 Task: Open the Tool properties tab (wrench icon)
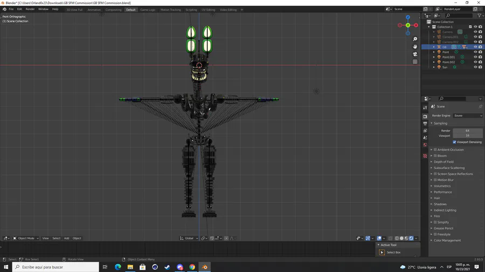pos(425,108)
